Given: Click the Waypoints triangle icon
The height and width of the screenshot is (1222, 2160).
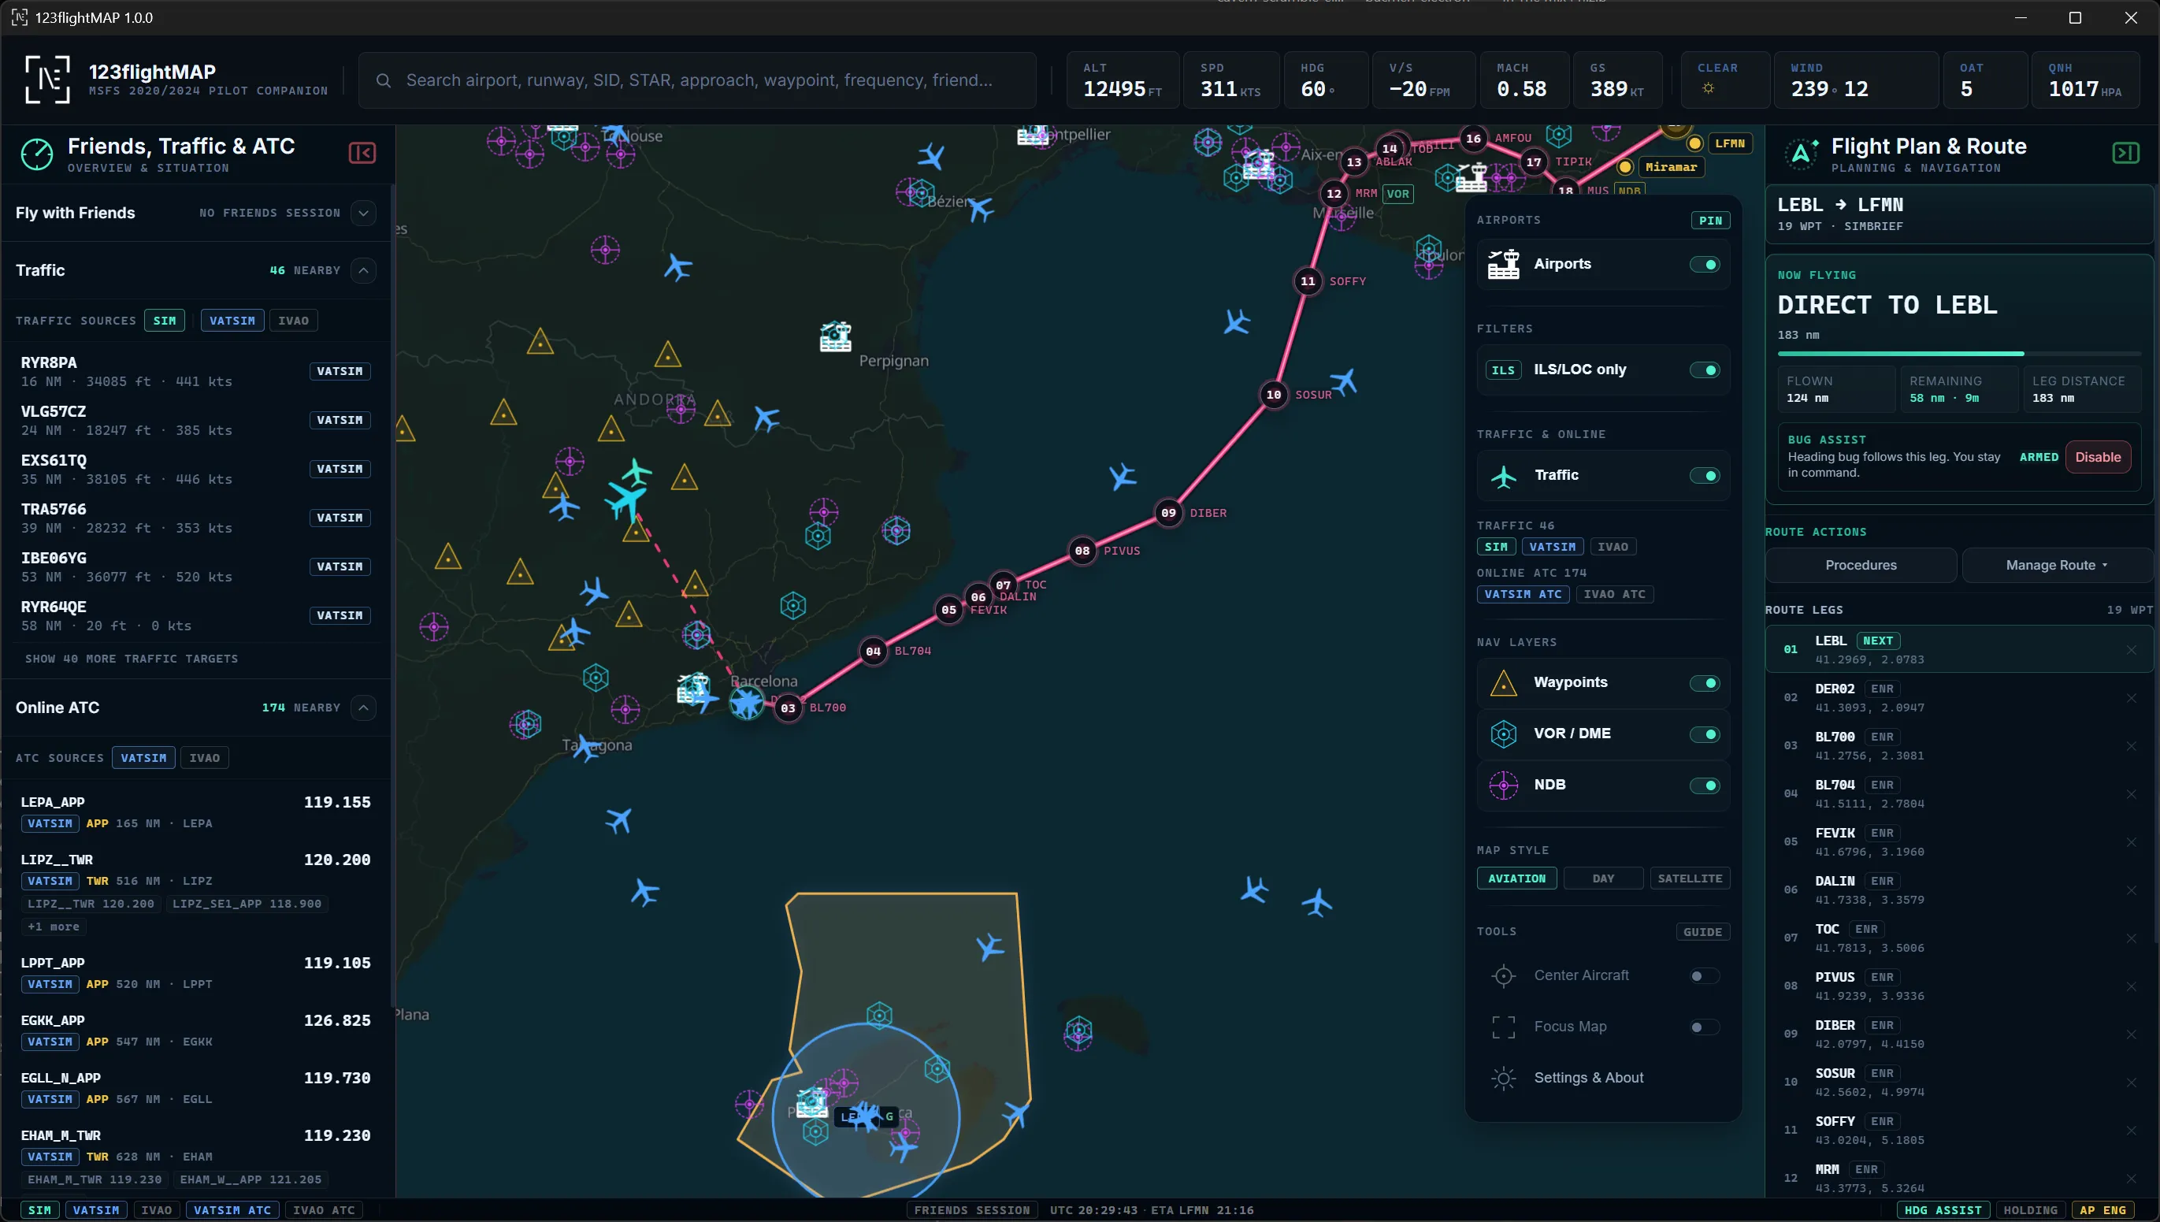Looking at the screenshot, I should [1503, 683].
